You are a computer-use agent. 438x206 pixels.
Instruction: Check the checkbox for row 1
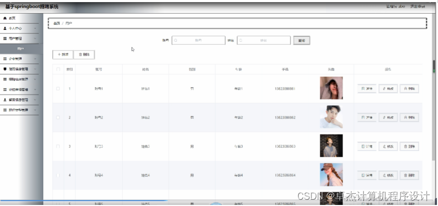(58, 88)
